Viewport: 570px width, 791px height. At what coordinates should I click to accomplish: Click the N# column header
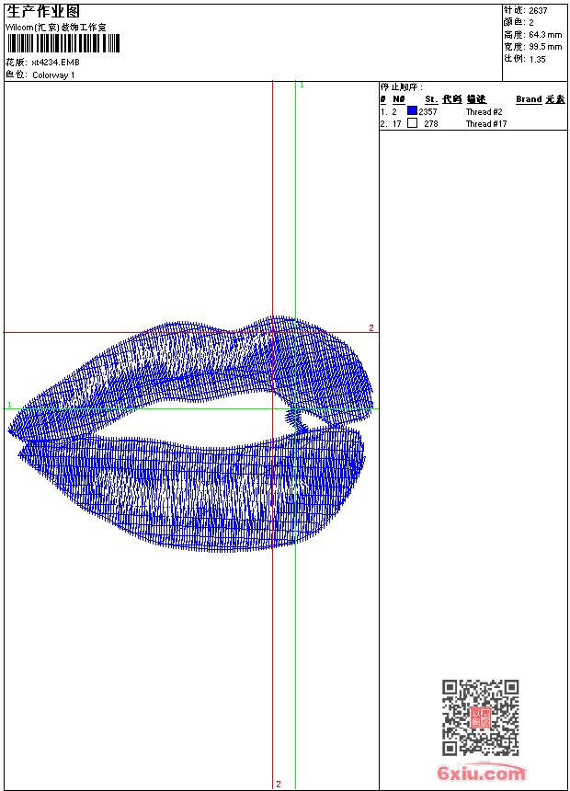tap(398, 99)
